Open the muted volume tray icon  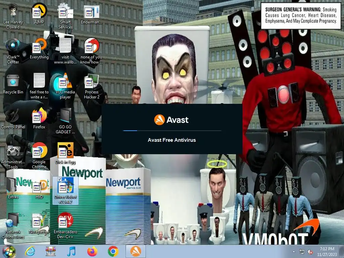(310, 252)
